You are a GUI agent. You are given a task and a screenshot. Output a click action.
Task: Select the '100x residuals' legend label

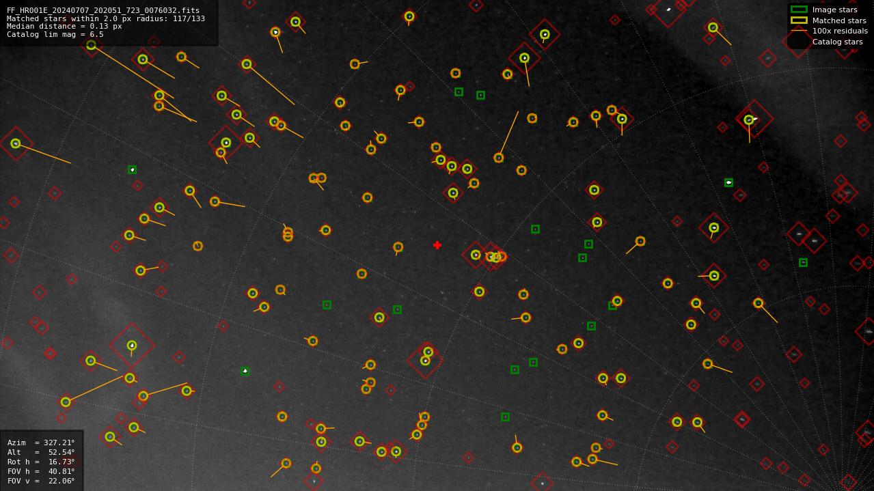[840, 31]
